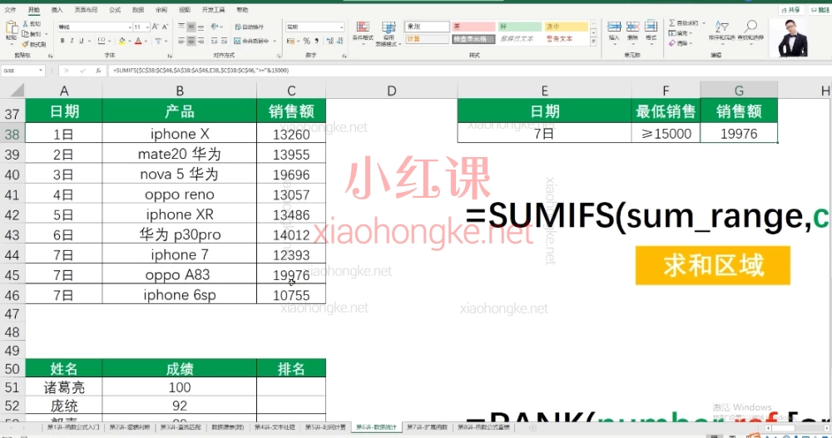Decrease font size with smaller A icon
The height and width of the screenshot is (438, 832).
tap(165, 27)
